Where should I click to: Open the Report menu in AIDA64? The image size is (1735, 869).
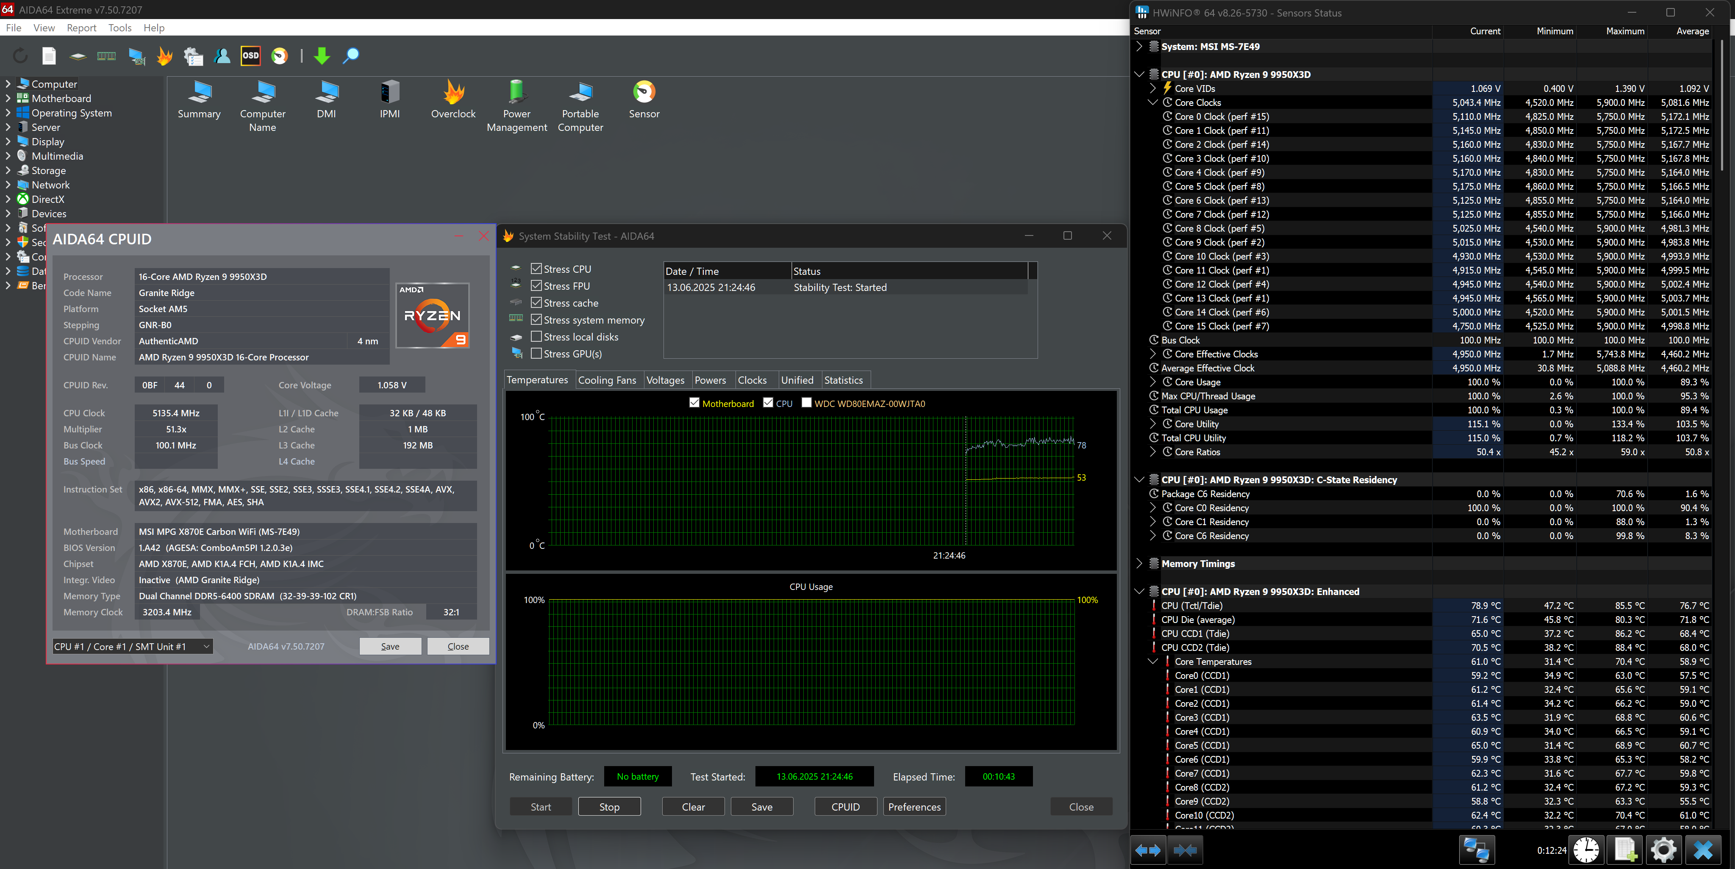pyautogui.click(x=81, y=28)
